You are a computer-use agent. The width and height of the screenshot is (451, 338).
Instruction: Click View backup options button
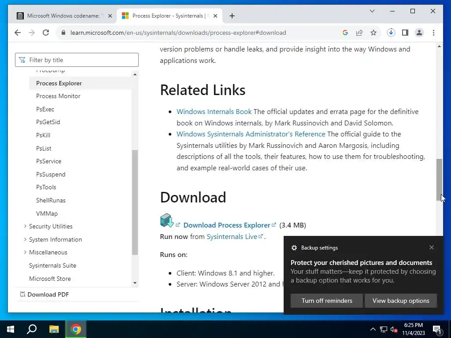[x=401, y=301]
